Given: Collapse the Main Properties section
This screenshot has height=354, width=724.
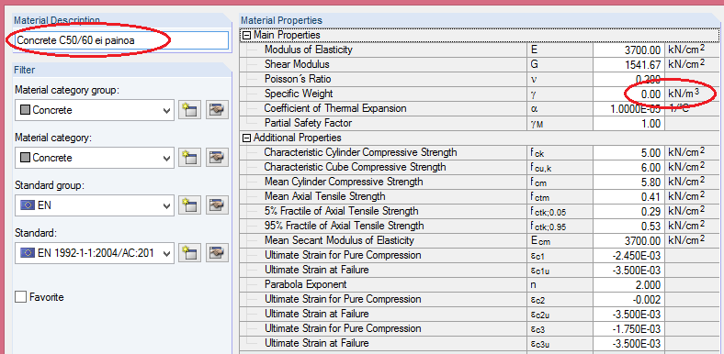Looking at the screenshot, I should (x=247, y=35).
